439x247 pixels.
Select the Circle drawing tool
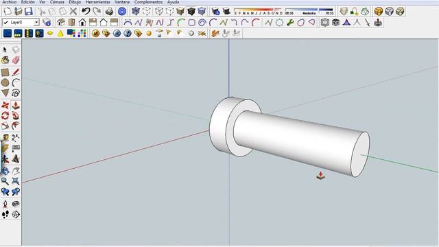[5, 82]
